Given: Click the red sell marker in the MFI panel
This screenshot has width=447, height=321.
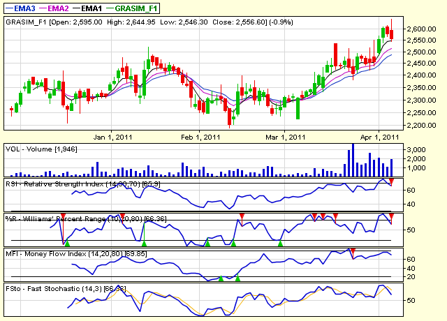Looking at the screenshot, I should [x=353, y=251].
